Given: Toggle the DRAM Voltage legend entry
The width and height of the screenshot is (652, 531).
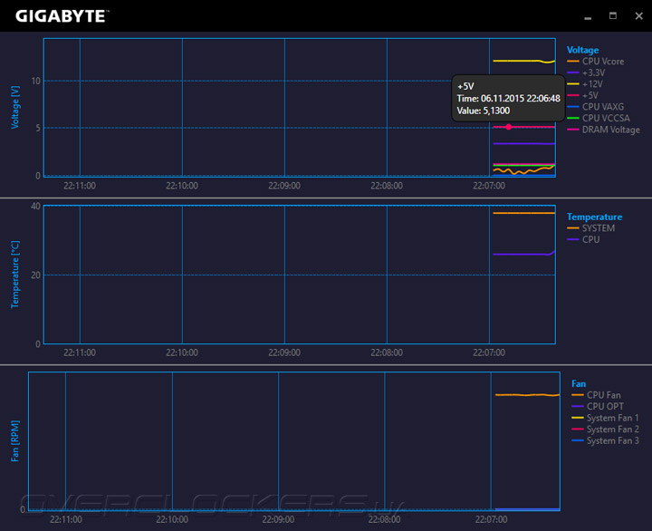Looking at the screenshot, I should (603, 130).
